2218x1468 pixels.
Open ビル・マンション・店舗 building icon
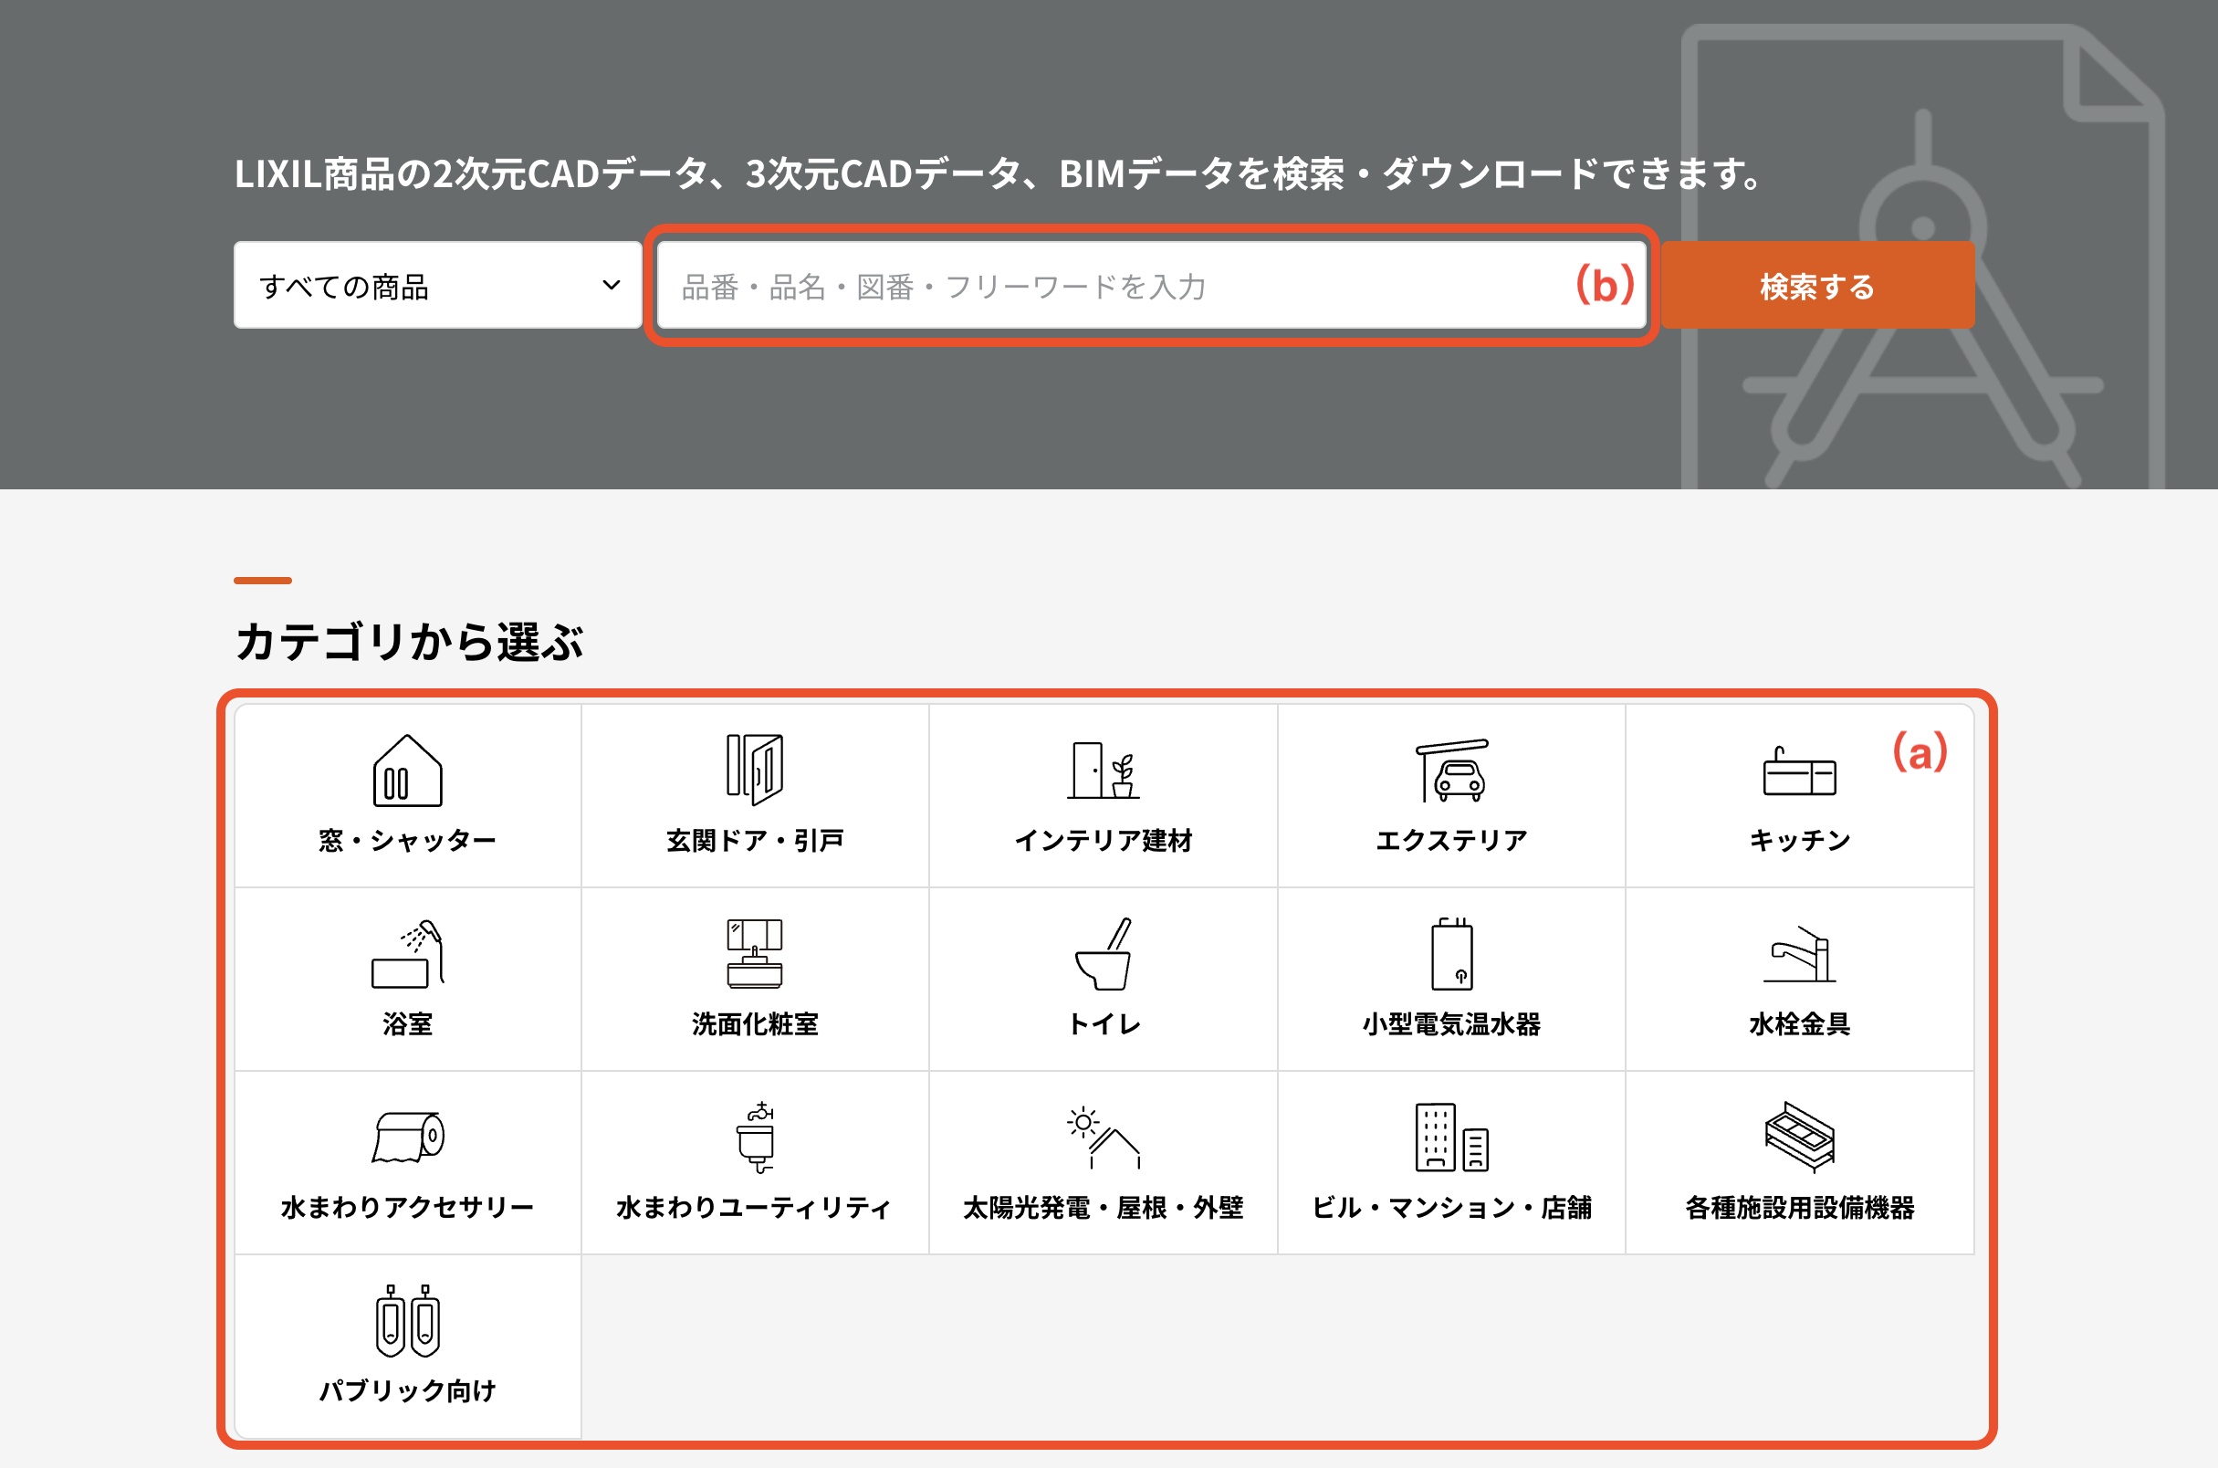(1451, 1138)
